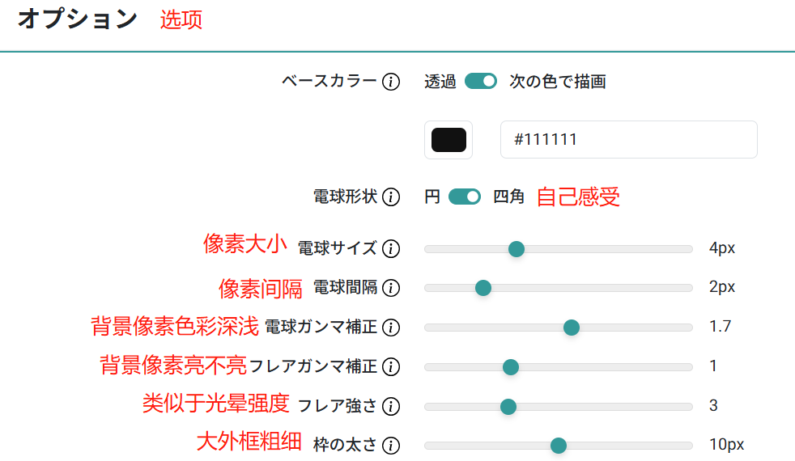
Task: Click the 電球ガンマ補正 slider handle
Action: [x=572, y=328]
